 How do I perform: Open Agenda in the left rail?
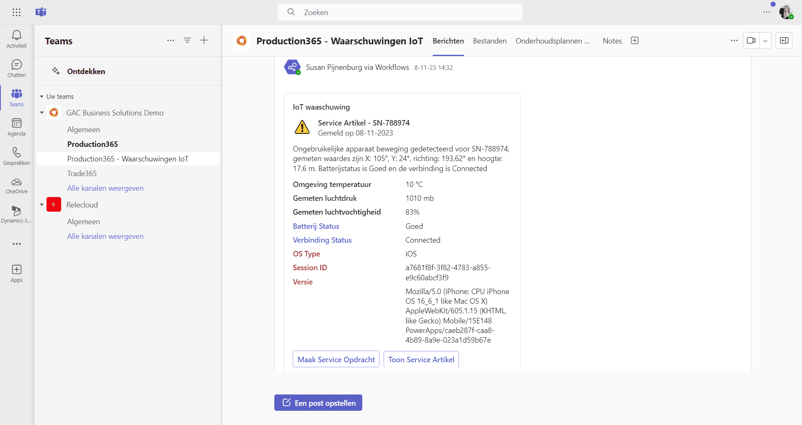[17, 127]
